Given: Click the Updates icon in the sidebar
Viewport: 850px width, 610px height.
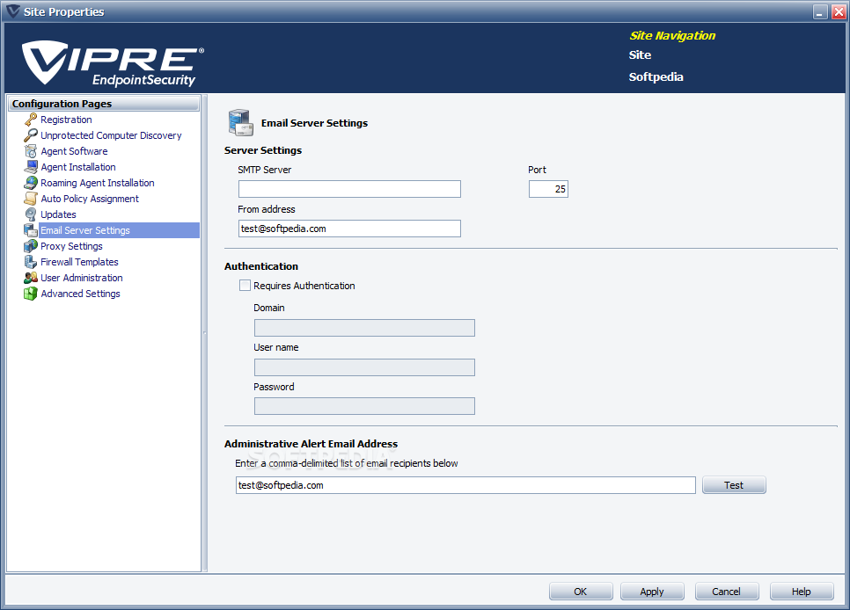Looking at the screenshot, I should tap(31, 214).
